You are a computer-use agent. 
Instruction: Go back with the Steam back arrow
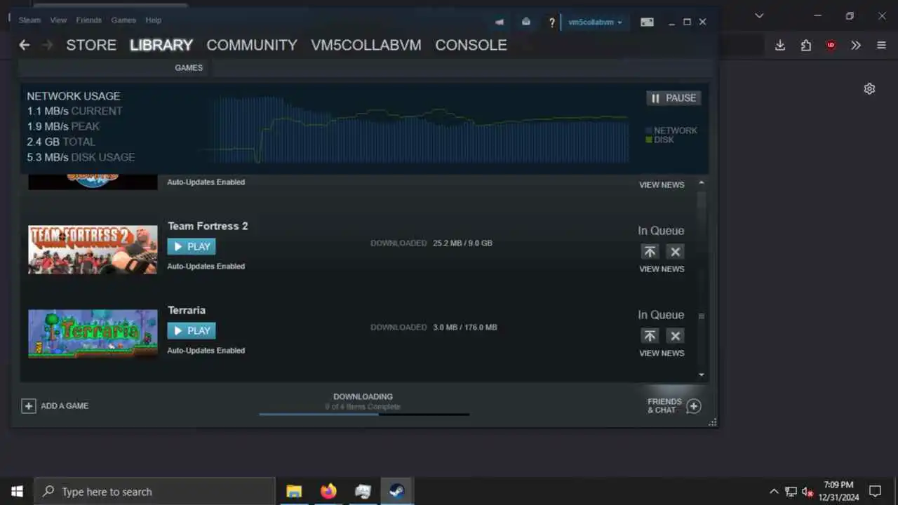[25, 45]
